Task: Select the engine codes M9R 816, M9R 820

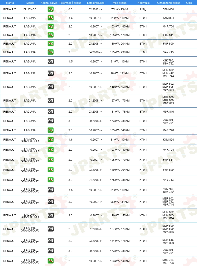Action: click(168, 241)
